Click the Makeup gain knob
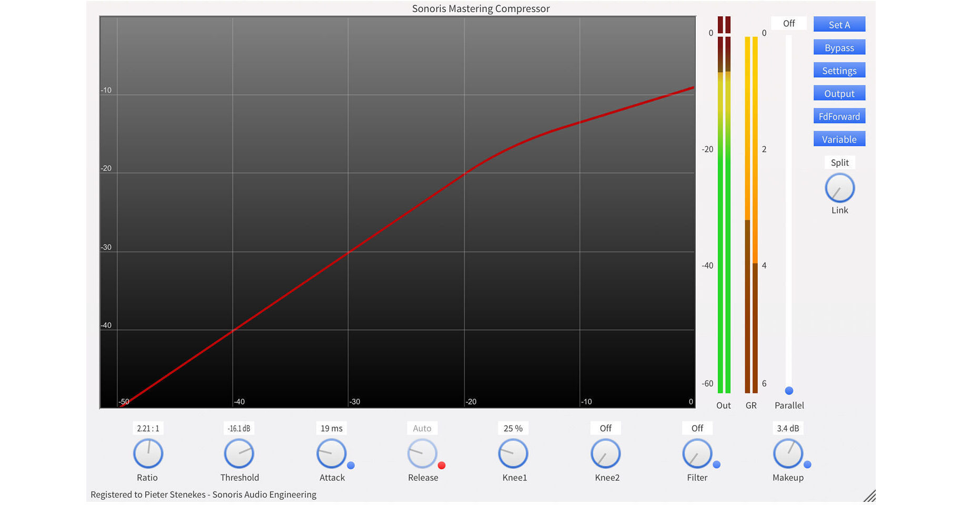Screen dimensions: 962x505 click(788, 453)
